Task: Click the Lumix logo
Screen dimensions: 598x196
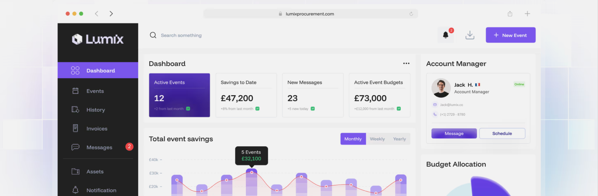Action: (x=98, y=40)
